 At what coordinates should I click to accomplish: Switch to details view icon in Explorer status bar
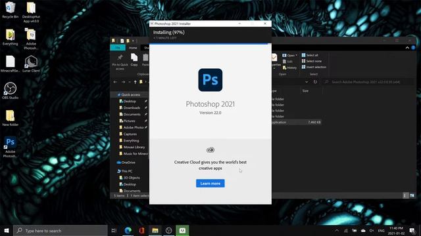click(405, 195)
